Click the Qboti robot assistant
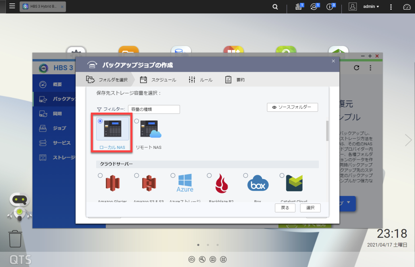This screenshot has width=415, height=267. click(x=19, y=207)
